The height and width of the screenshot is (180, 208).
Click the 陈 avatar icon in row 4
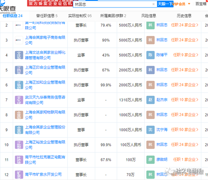[x=150, y=55]
